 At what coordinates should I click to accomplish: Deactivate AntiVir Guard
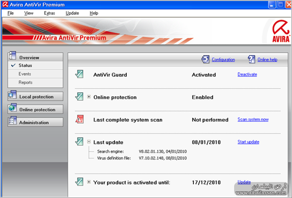[247, 74]
